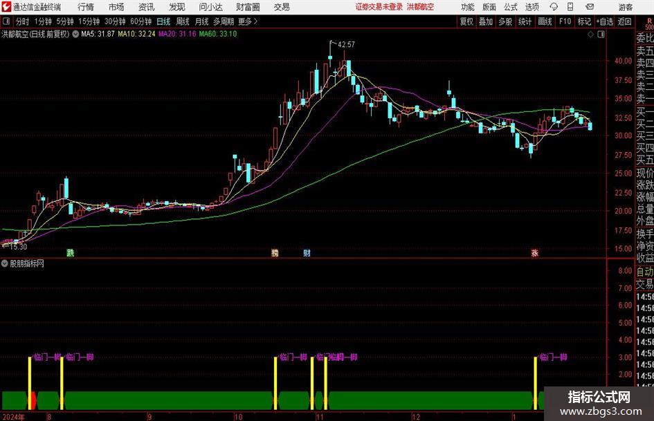Open the 问小达 menu
Image resolution: width=654 pixels, height=421 pixels.
pyautogui.click(x=210, y=7)
